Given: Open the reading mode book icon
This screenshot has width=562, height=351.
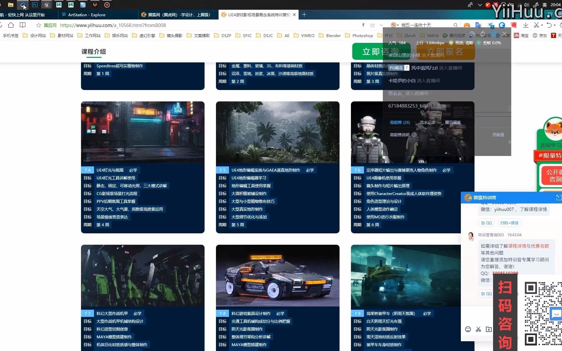Looking at the screenshot, I should (22, 25).
